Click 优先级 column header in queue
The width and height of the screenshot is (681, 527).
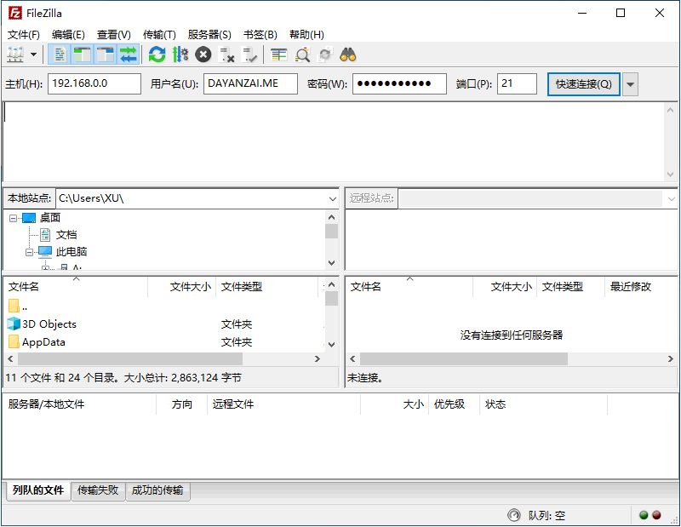click(x=455, y=404)
